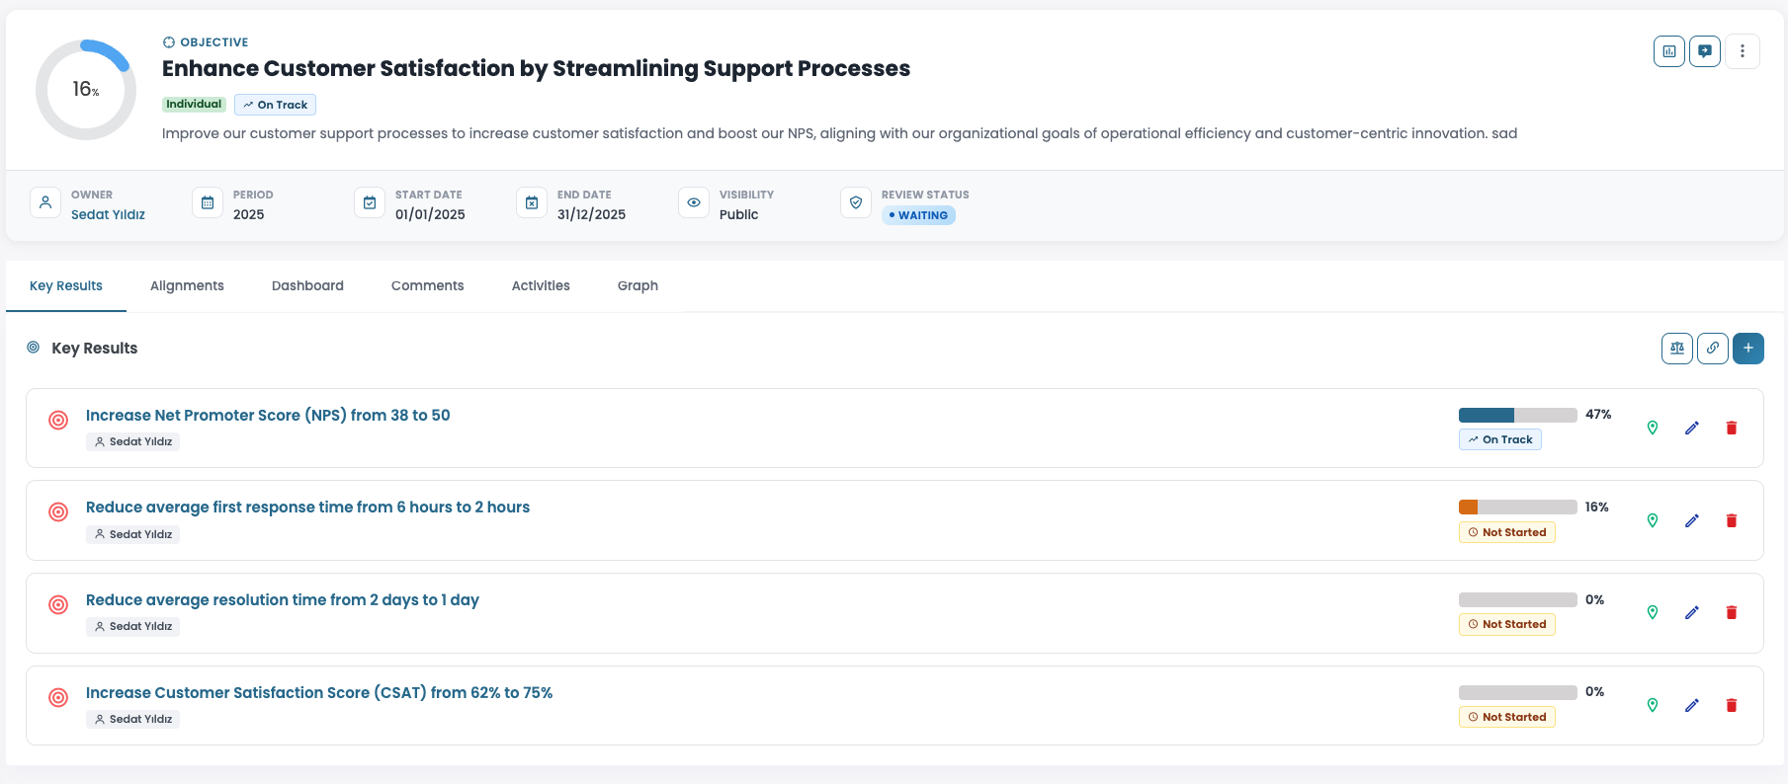Add a new key result with plus button
Viewport: 1788px width, 784px height.
tap(1748, 349)
